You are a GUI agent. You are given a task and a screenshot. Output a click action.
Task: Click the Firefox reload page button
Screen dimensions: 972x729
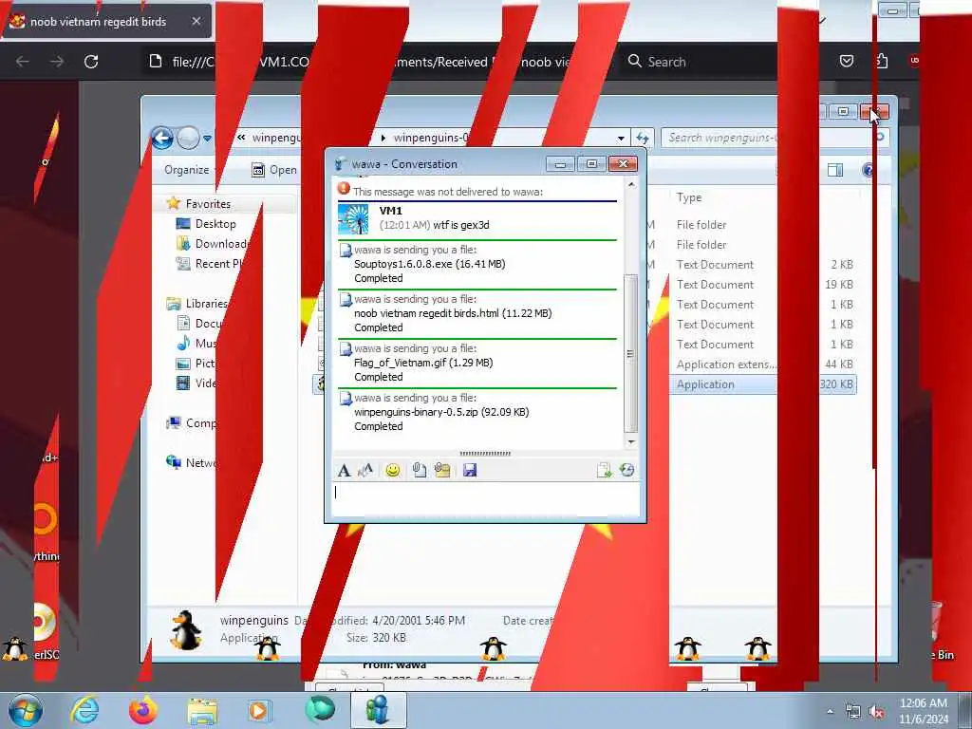[91, 62]
